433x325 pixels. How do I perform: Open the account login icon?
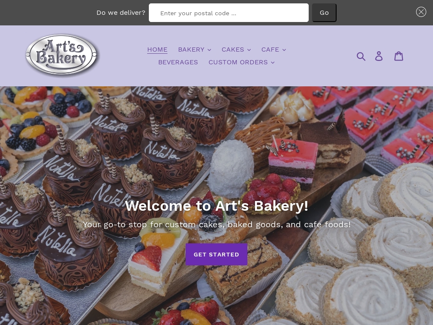379,56
